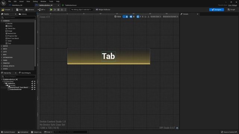Focus the Search Palette input field

pyautogui.click(x=18, y=17)
